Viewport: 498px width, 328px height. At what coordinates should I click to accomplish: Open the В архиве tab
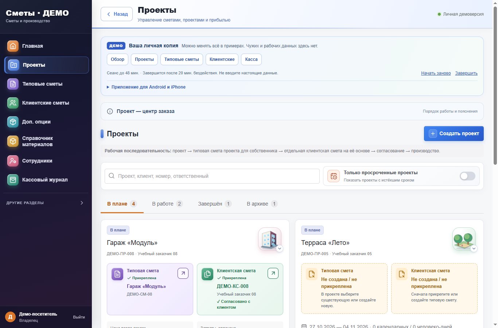(x=262, y=204)
